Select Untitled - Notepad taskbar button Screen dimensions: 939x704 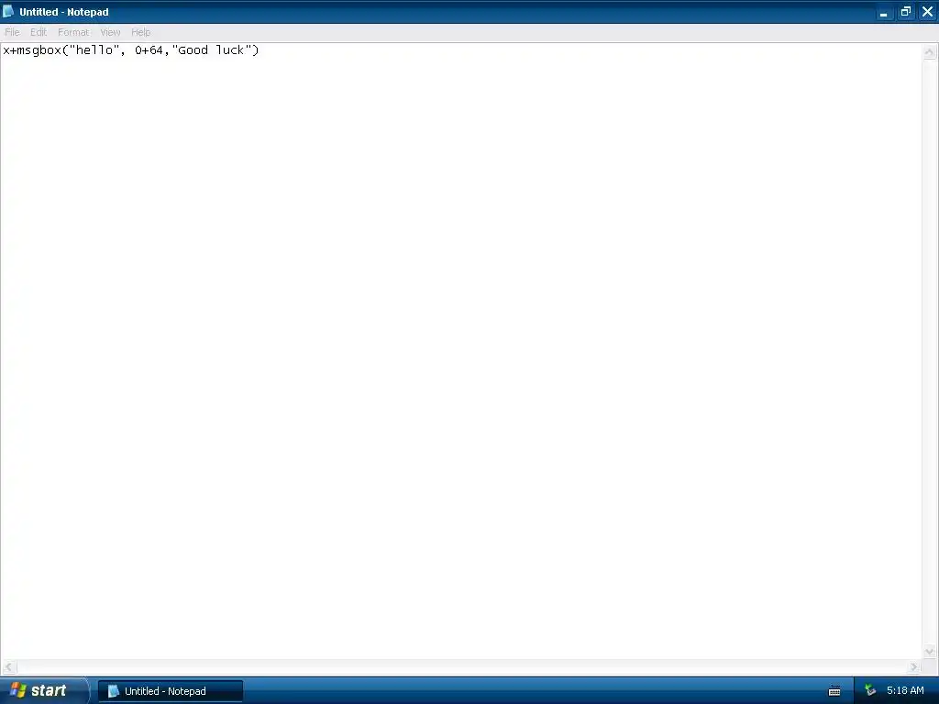point(171,691)
